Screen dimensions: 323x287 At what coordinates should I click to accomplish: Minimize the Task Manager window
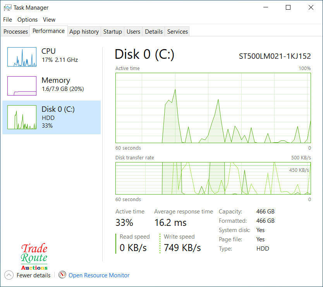(266, 7)
